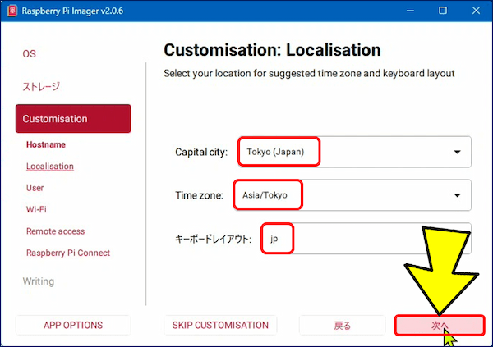Switch to the User customisation page

coord(35,188)
